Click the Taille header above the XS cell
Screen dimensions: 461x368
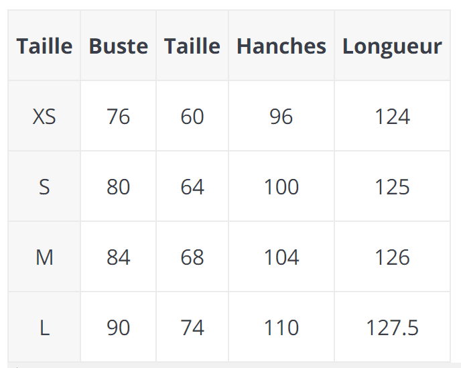point(44,46)
